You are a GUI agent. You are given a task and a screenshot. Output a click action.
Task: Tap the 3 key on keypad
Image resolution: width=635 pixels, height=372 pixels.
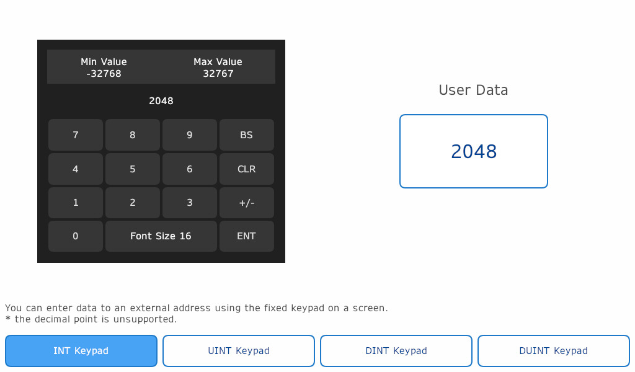[x=190, y=202]
